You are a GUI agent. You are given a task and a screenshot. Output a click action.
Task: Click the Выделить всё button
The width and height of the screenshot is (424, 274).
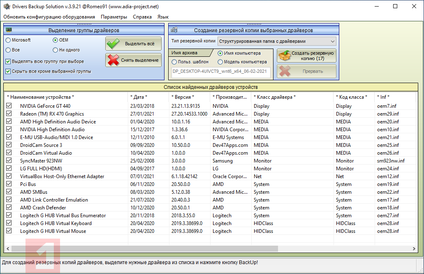[134, 44]
